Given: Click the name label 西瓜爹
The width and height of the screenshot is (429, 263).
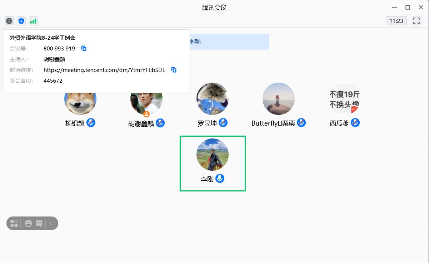Looking at the screenshot, I should coord(339,123).
